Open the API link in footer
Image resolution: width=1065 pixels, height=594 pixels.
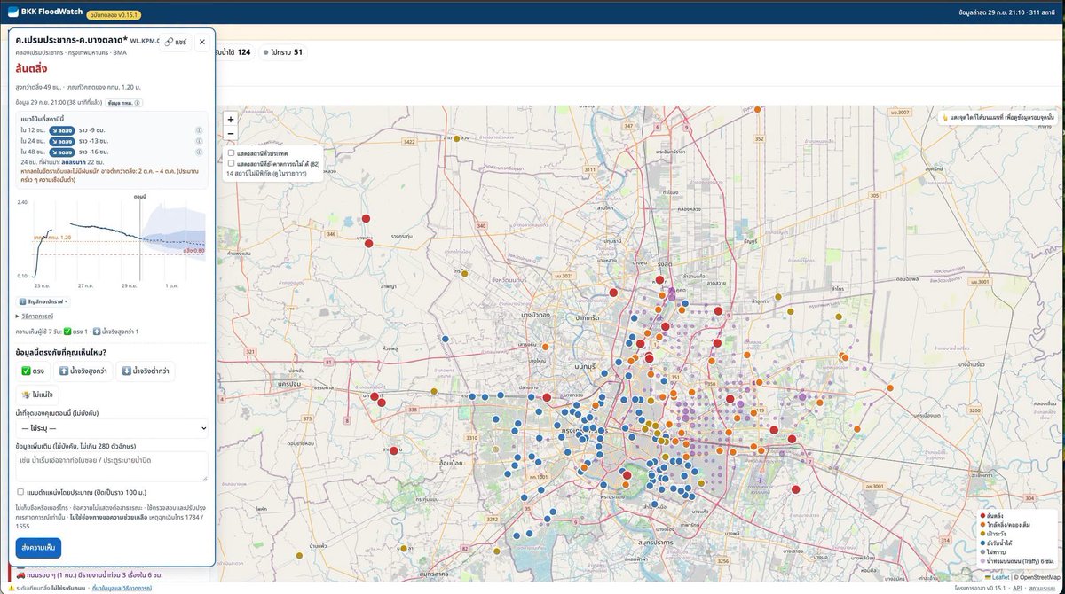1018,588
